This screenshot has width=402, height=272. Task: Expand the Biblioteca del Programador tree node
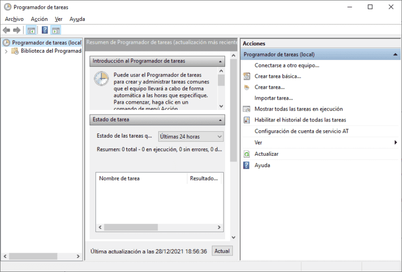coord(6,51)
